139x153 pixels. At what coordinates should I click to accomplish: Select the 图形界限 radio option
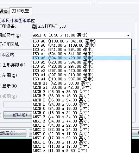(x=0, y=65)
